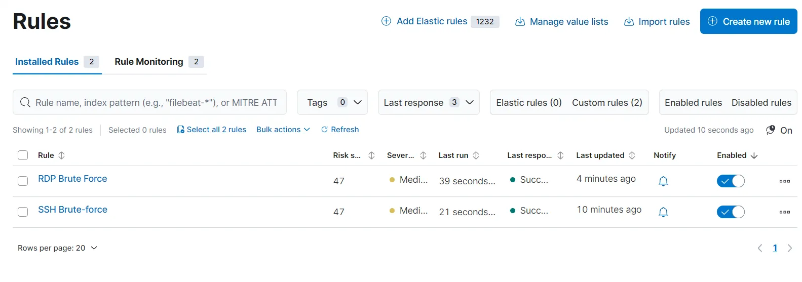Viewport: 802px width, 282px height.
Task: Click '39 seconds...' last run cell
Action: [x=467, y=181]
